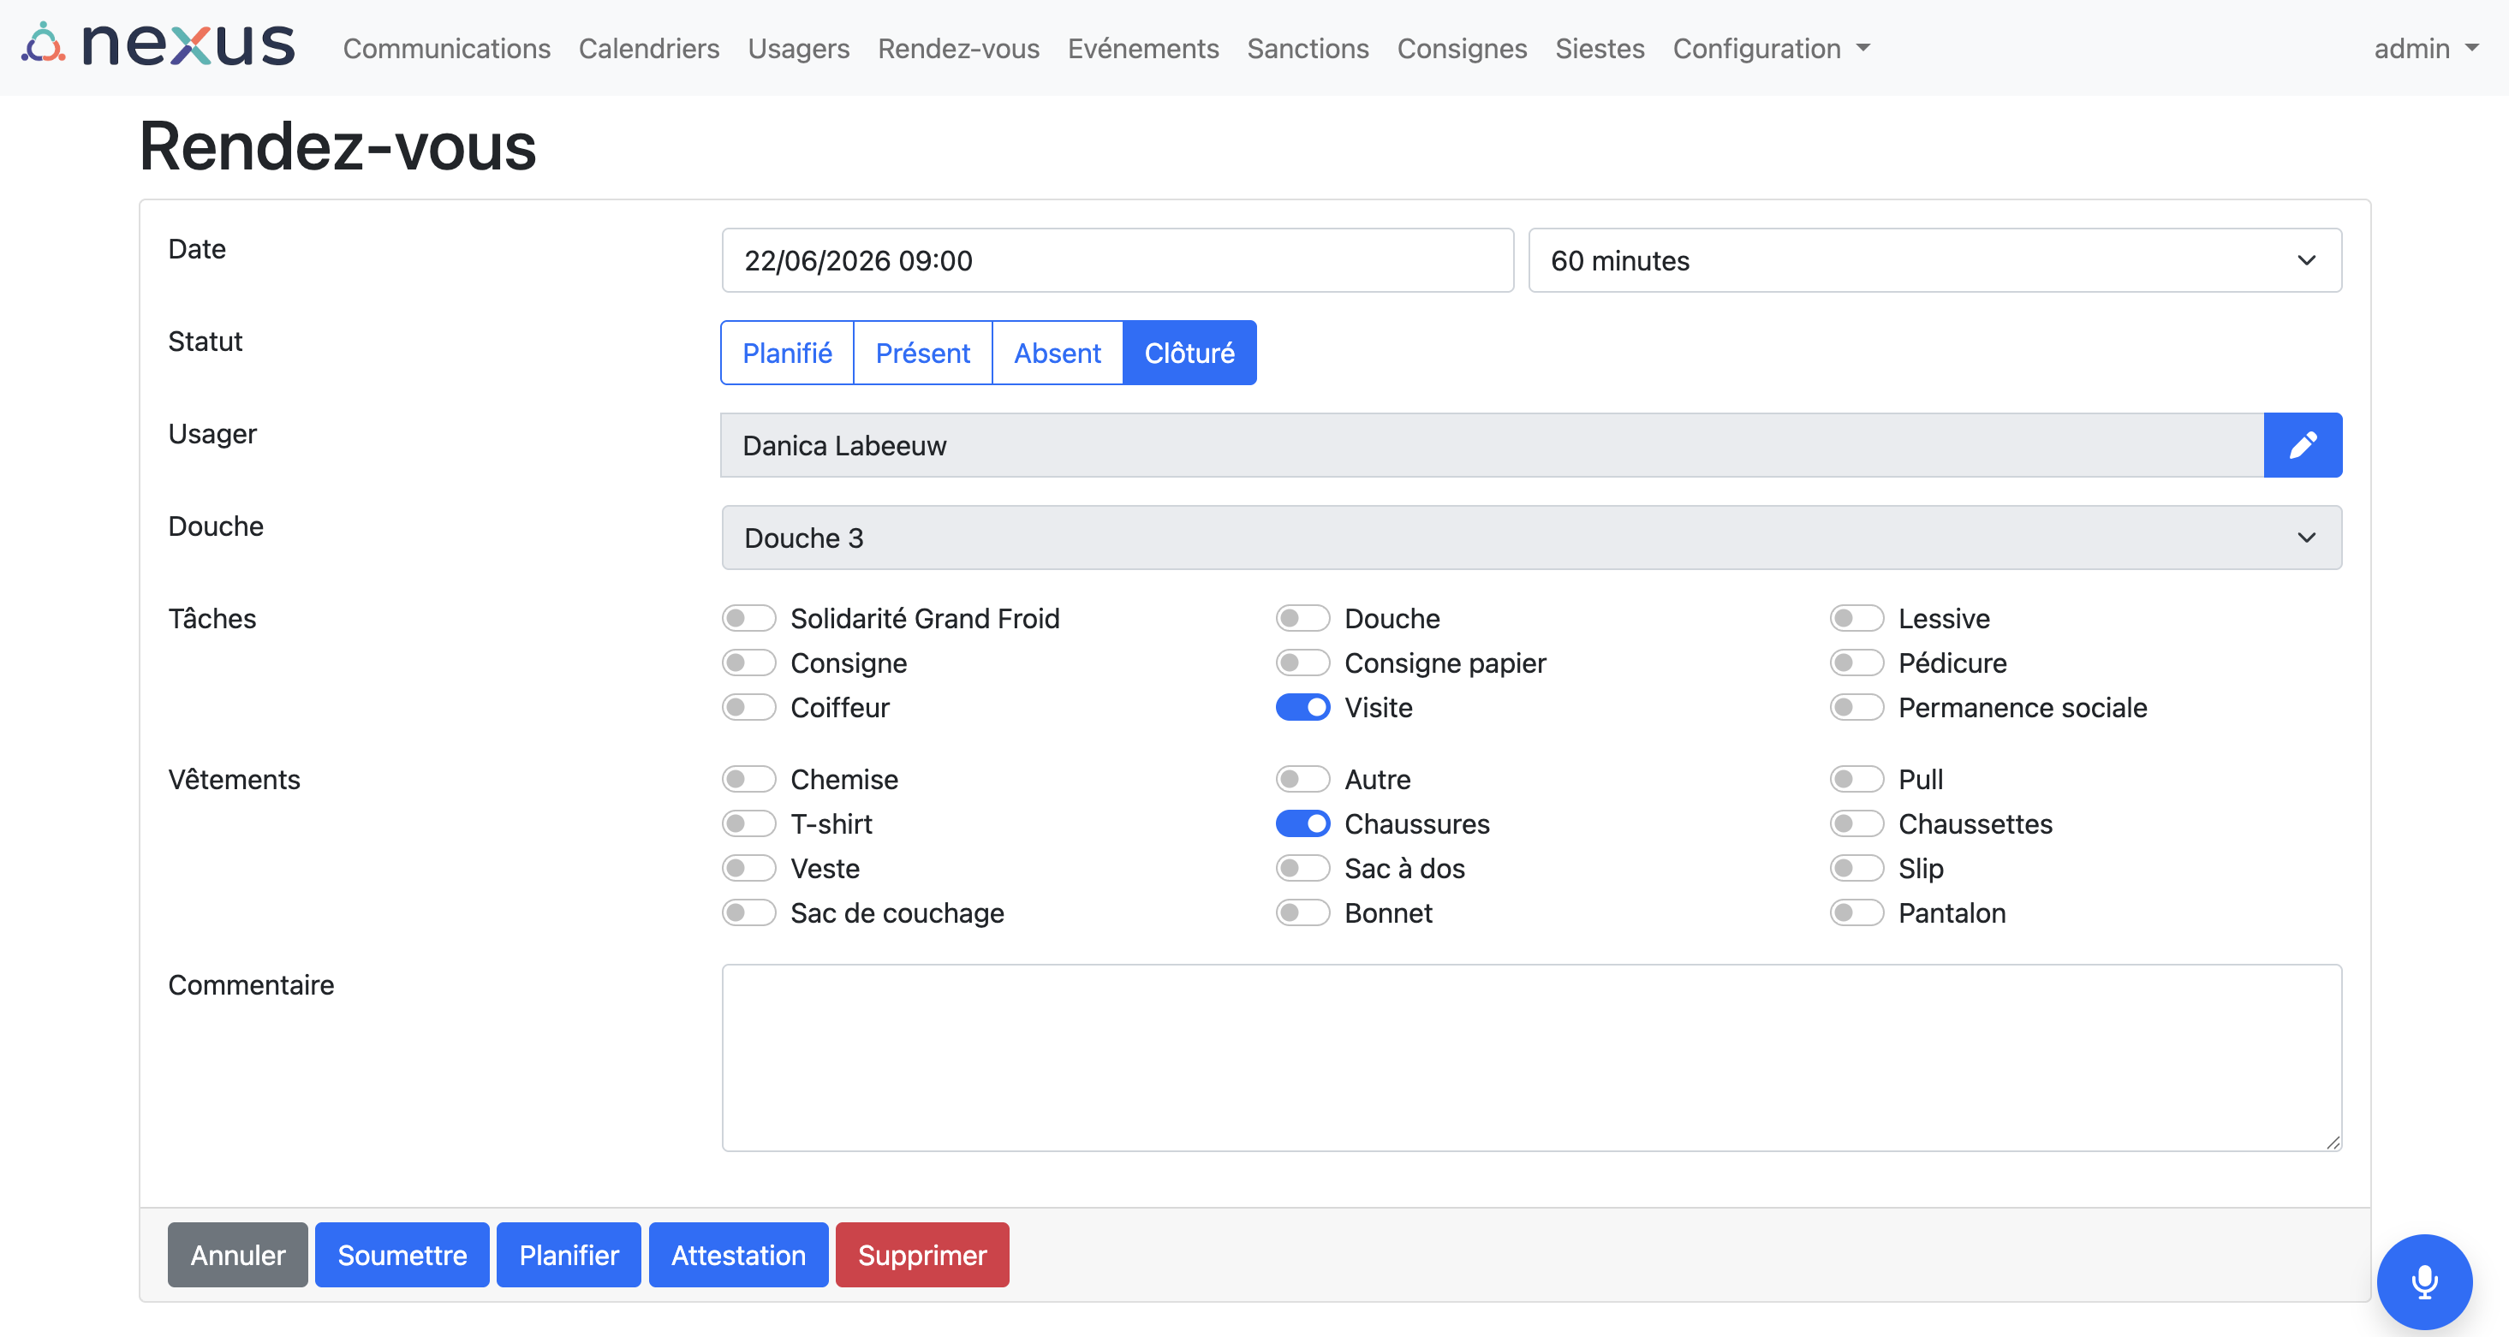Enable the Lessive task switch
Image resolution: width=2509 pixels, height=1337 pixels.
[x=1856, y=618]
